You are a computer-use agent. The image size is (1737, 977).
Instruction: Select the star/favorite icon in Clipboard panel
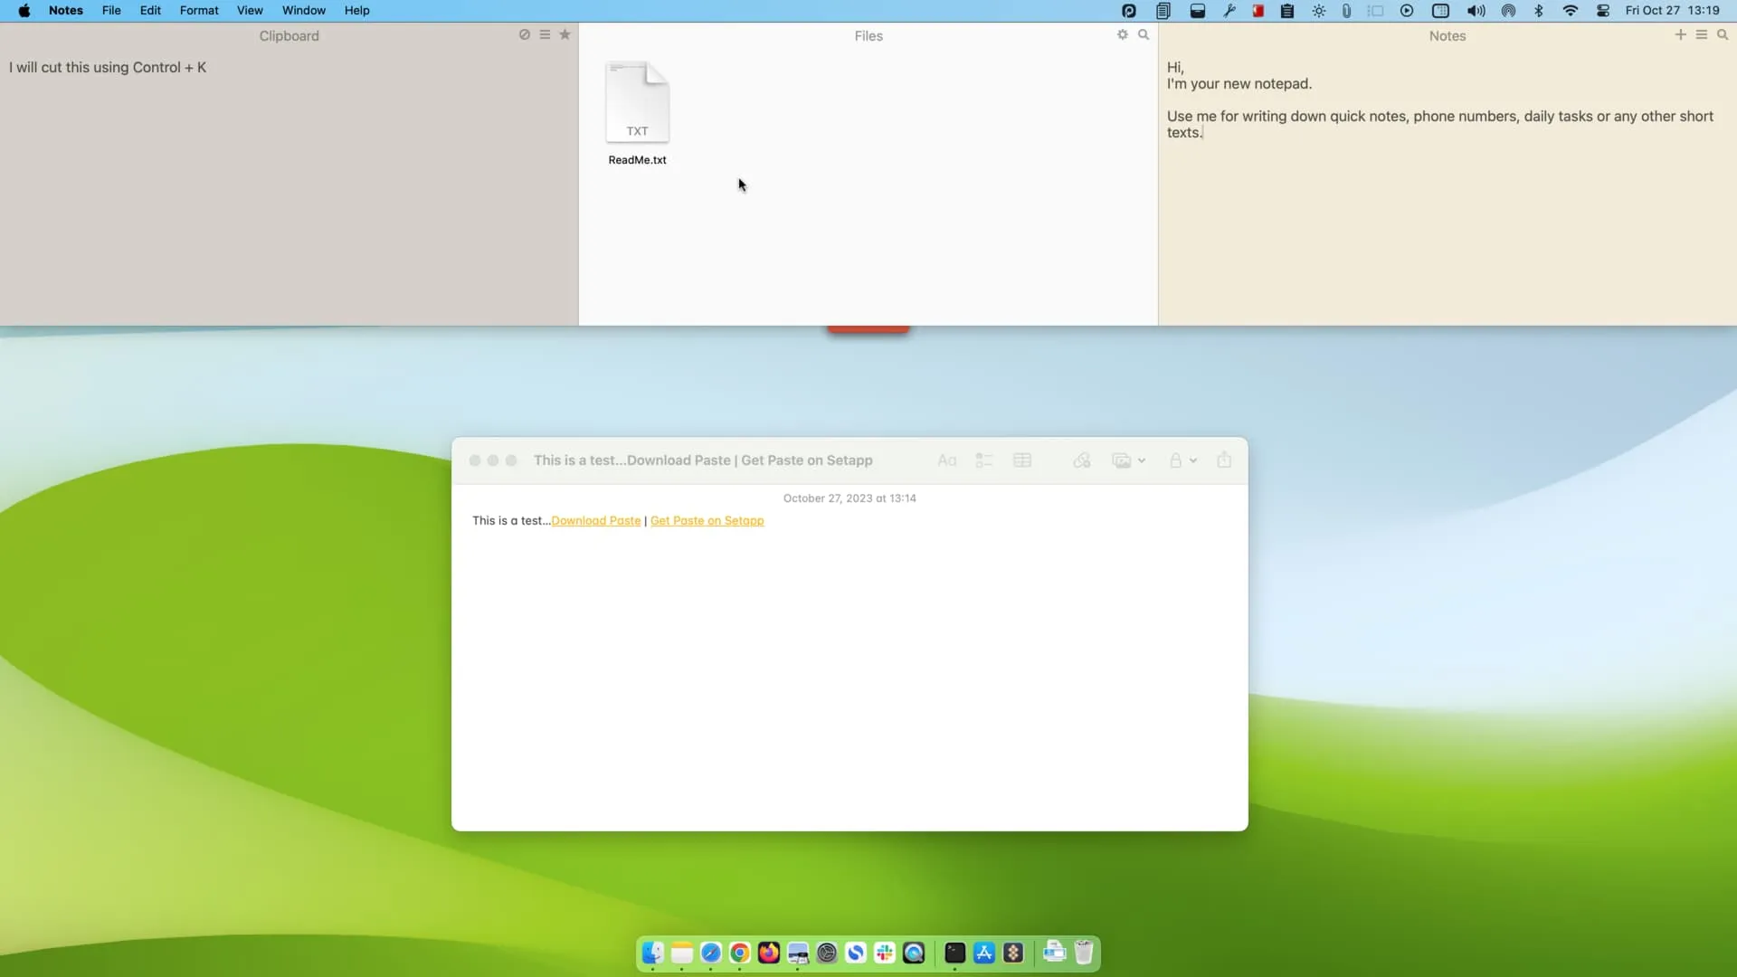point(565,34)
